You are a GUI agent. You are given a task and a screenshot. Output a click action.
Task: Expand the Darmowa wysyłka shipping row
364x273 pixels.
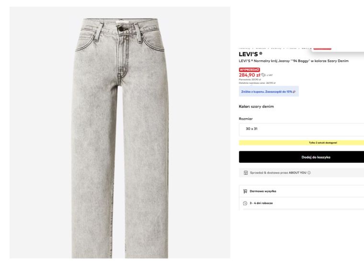[301, 191]
